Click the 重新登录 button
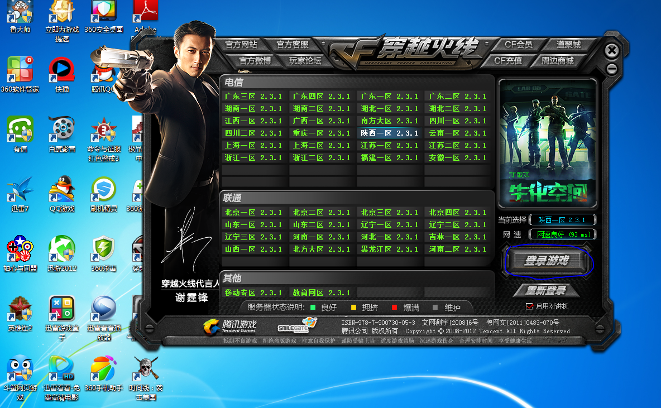The height and width of the screenshot is (408, 661). pos(546,290)
